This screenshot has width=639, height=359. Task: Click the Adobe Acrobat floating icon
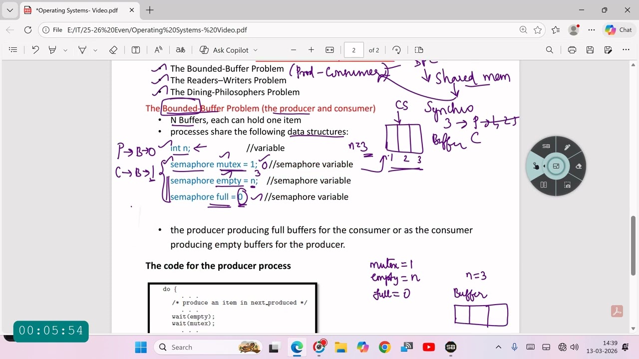click(617, 312)
